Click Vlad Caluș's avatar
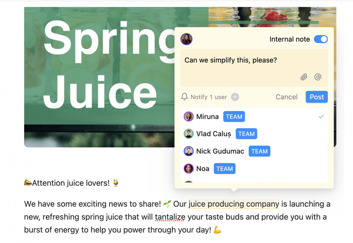 (x=189, y=134)
